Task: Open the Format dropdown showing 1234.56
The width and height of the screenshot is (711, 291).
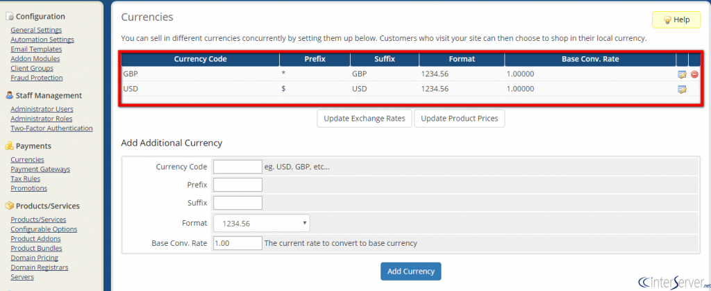Action: point(261,224)
